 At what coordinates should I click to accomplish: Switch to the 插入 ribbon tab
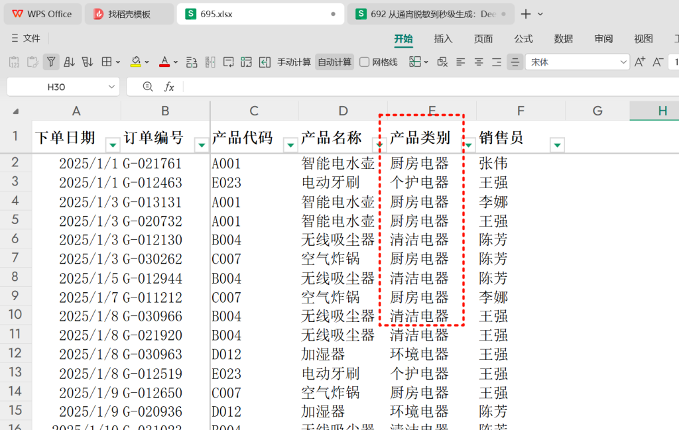click(x=443, y=39)
